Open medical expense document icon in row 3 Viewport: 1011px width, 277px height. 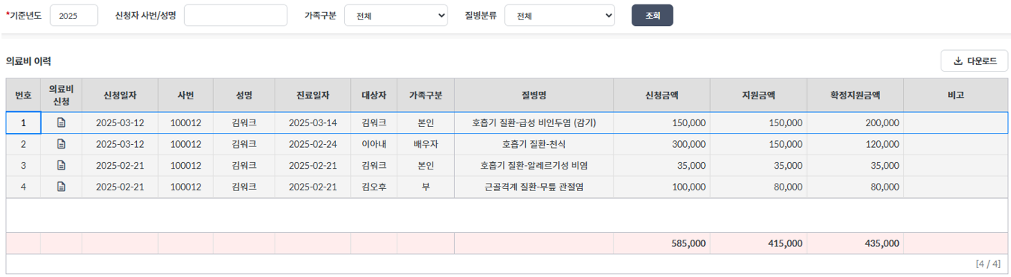click(x=61, y=166)
